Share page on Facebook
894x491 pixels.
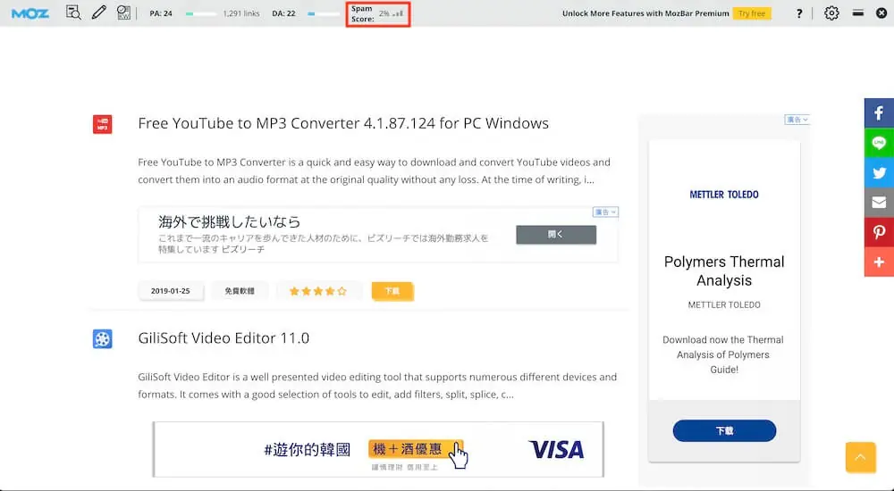tap(879, 112)
